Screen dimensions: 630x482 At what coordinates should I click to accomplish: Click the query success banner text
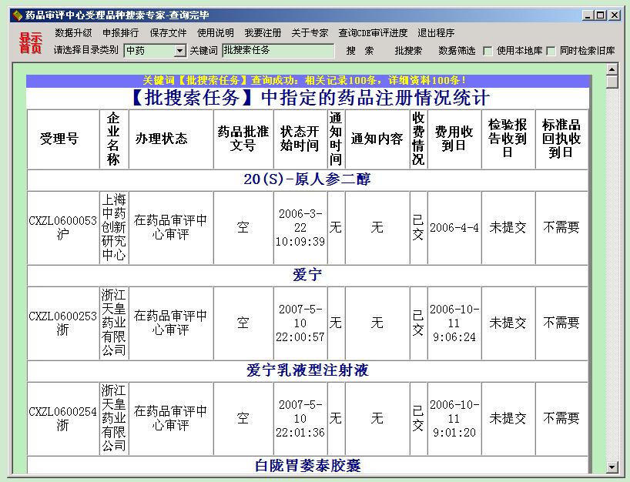304,80
